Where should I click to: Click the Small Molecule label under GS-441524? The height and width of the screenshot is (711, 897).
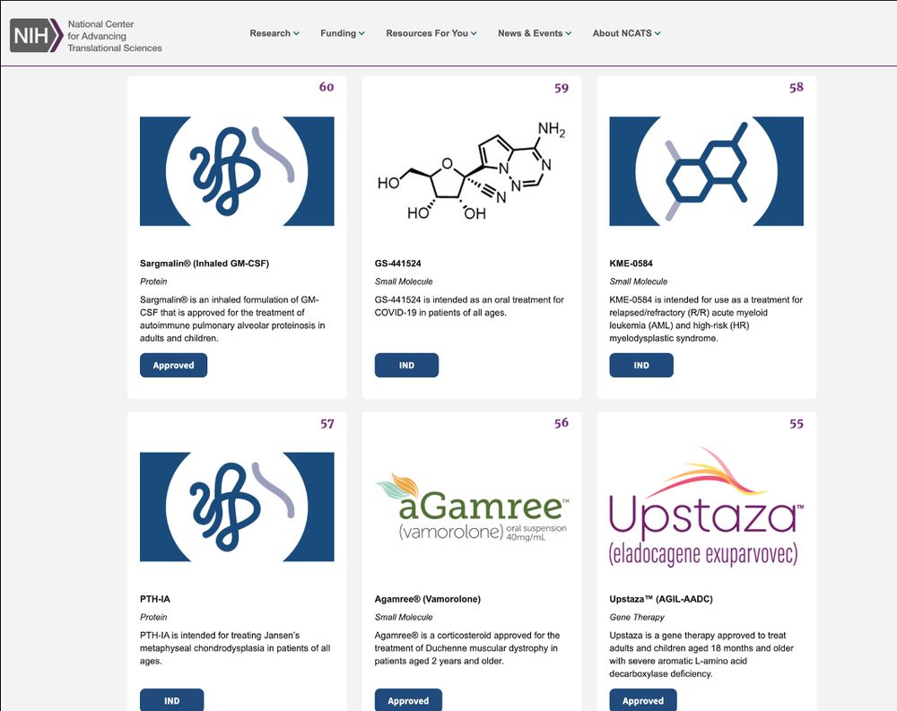click(404, 282)
